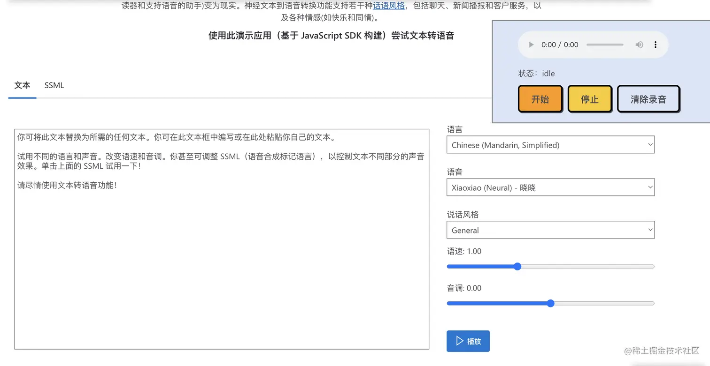Switch to the SSML tab
The image size is (710, 366).
click(54, 85)
